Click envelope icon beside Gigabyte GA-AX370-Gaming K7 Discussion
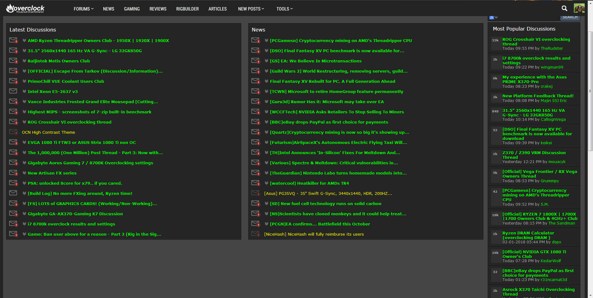593x298 pixels. [13, 213]
